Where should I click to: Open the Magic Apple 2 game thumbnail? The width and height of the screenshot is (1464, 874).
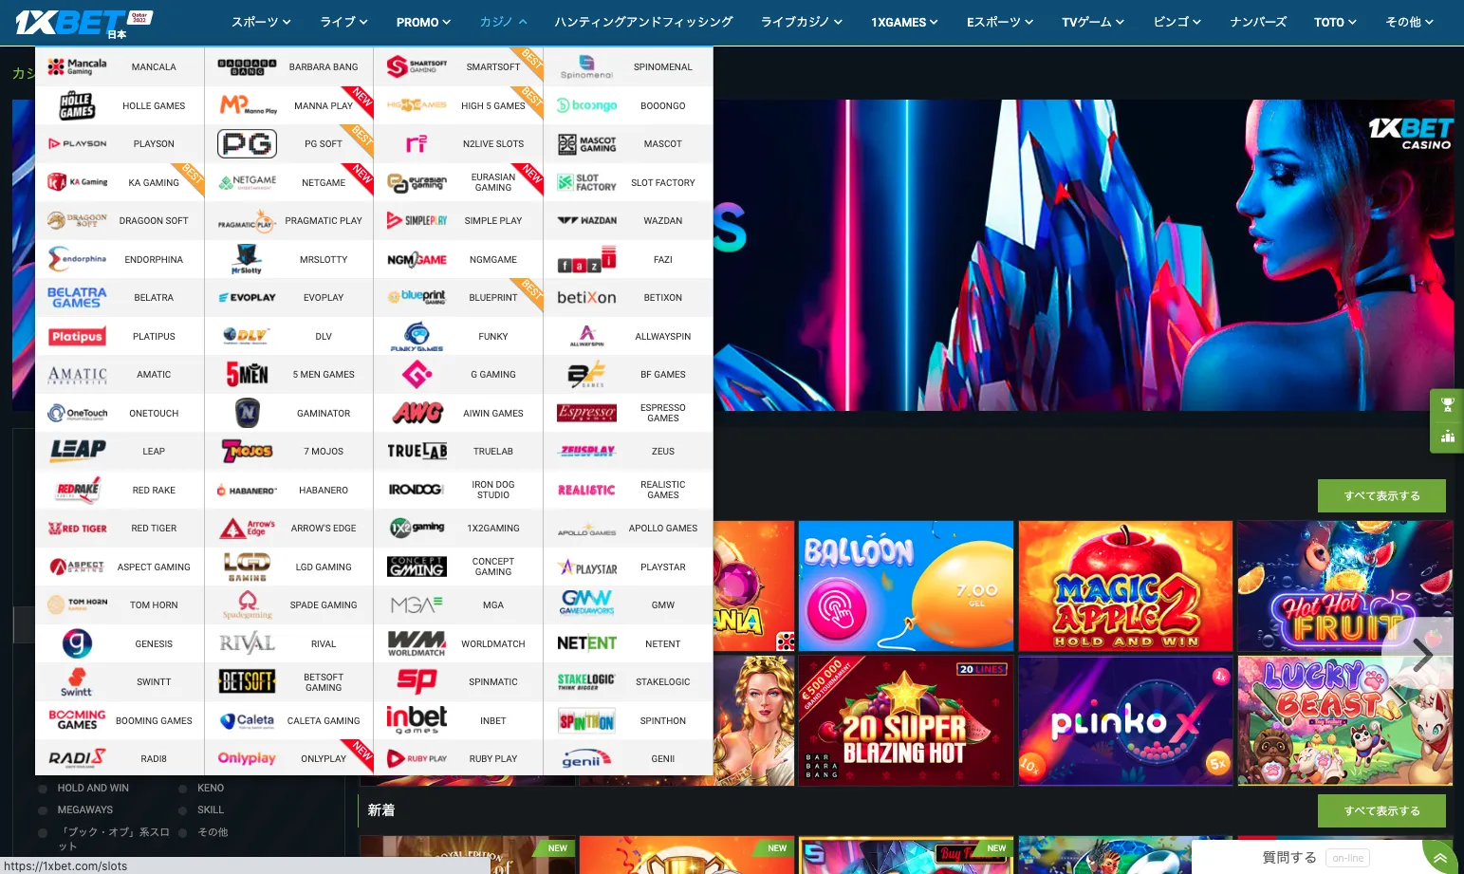click(x=1125, y=586)
